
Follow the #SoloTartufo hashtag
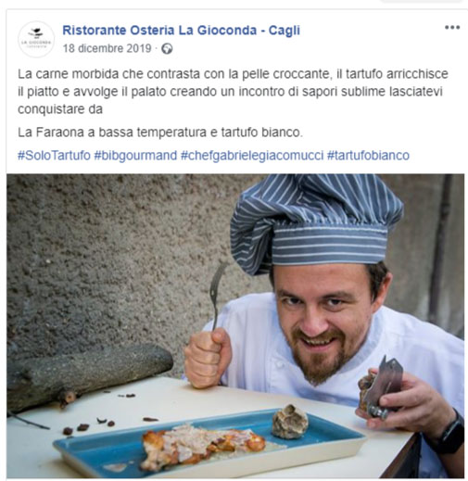click(x=54, y=155)
